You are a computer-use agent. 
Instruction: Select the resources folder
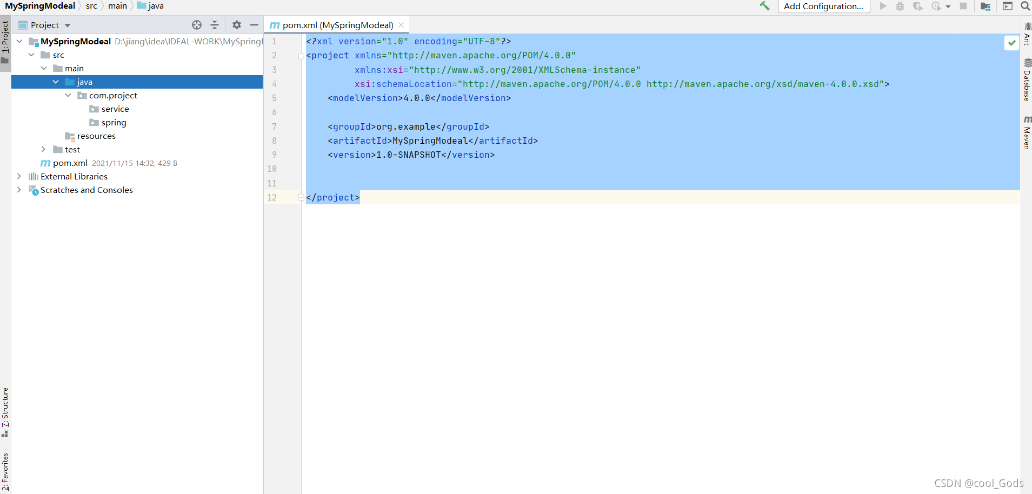click(x=96, y=136)
